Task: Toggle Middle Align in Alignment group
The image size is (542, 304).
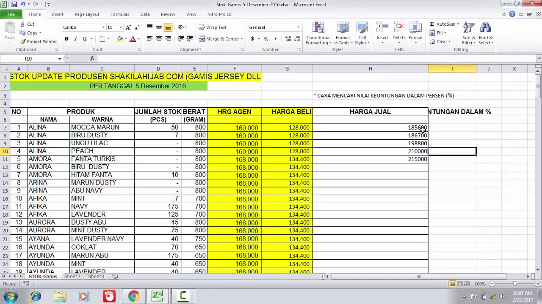Action: (x=159, y=27)
